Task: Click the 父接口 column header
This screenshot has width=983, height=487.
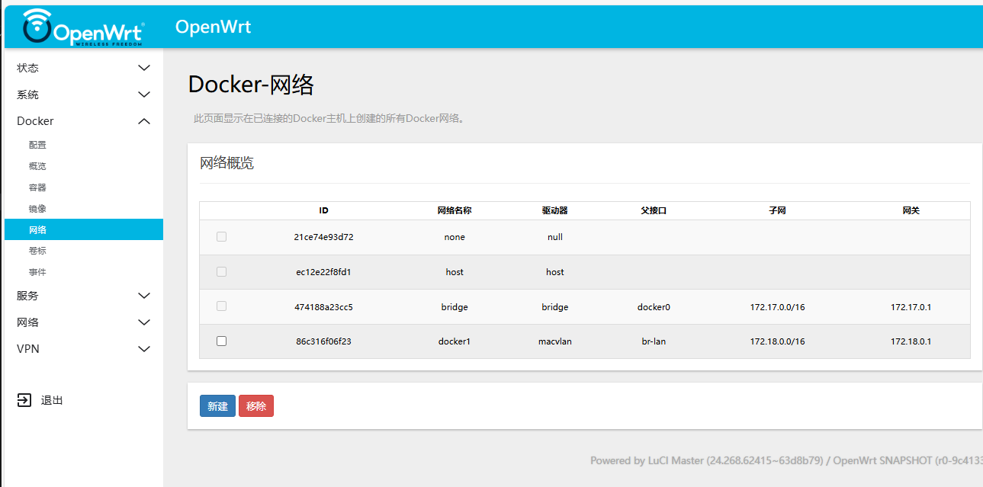Action: point(654,210)
